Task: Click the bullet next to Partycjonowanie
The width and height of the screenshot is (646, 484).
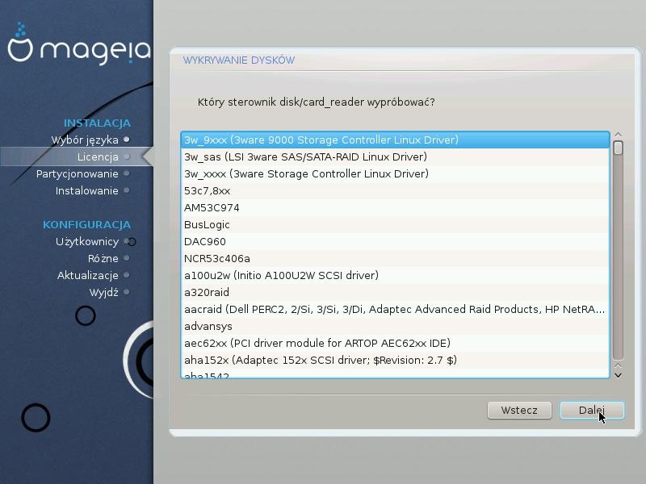Action: pos(127,173)
